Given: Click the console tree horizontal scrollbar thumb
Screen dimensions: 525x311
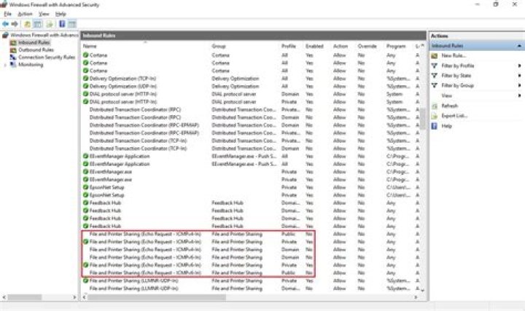Looking at the screenshot, I should 25,297.
